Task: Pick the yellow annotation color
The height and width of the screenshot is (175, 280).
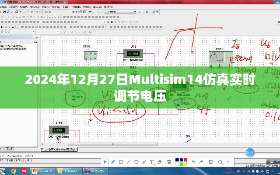Action: coord(185,164)
